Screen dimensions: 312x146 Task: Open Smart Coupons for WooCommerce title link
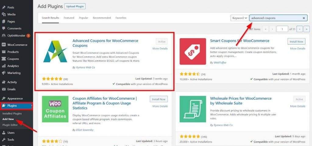pyautogui.click(x=239, y=41)
